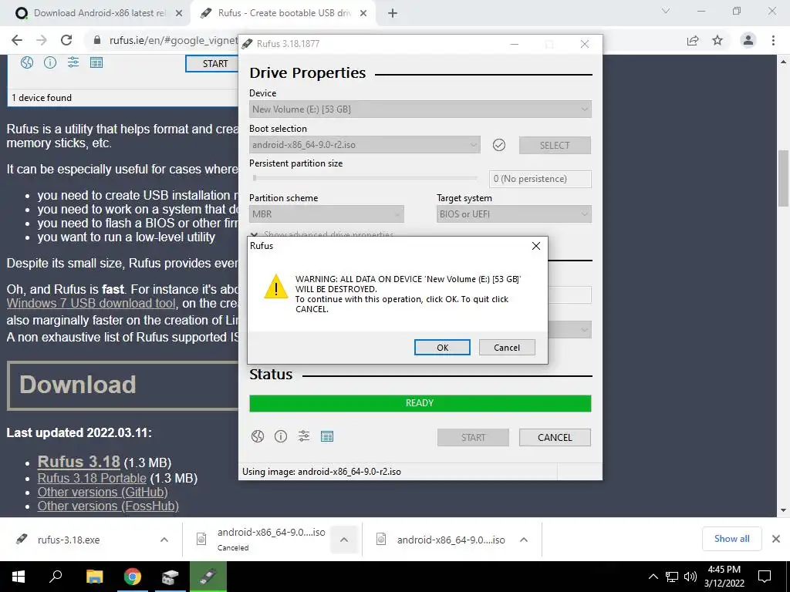Expand canceled android iso download options
This screenshot has width=790, height=592.
coord(344,540)
